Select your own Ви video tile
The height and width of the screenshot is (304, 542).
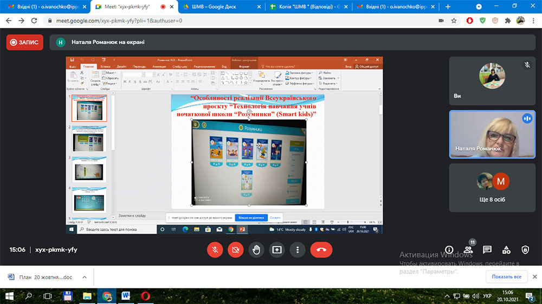click(x=492, y=81)
